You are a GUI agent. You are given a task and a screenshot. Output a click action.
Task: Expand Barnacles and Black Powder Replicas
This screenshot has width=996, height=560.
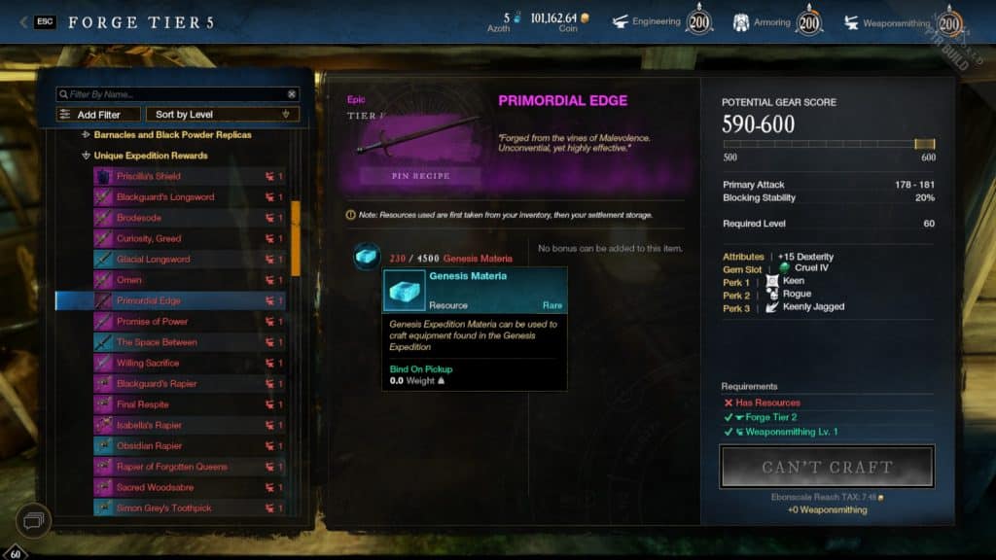(x=86, y=134)
